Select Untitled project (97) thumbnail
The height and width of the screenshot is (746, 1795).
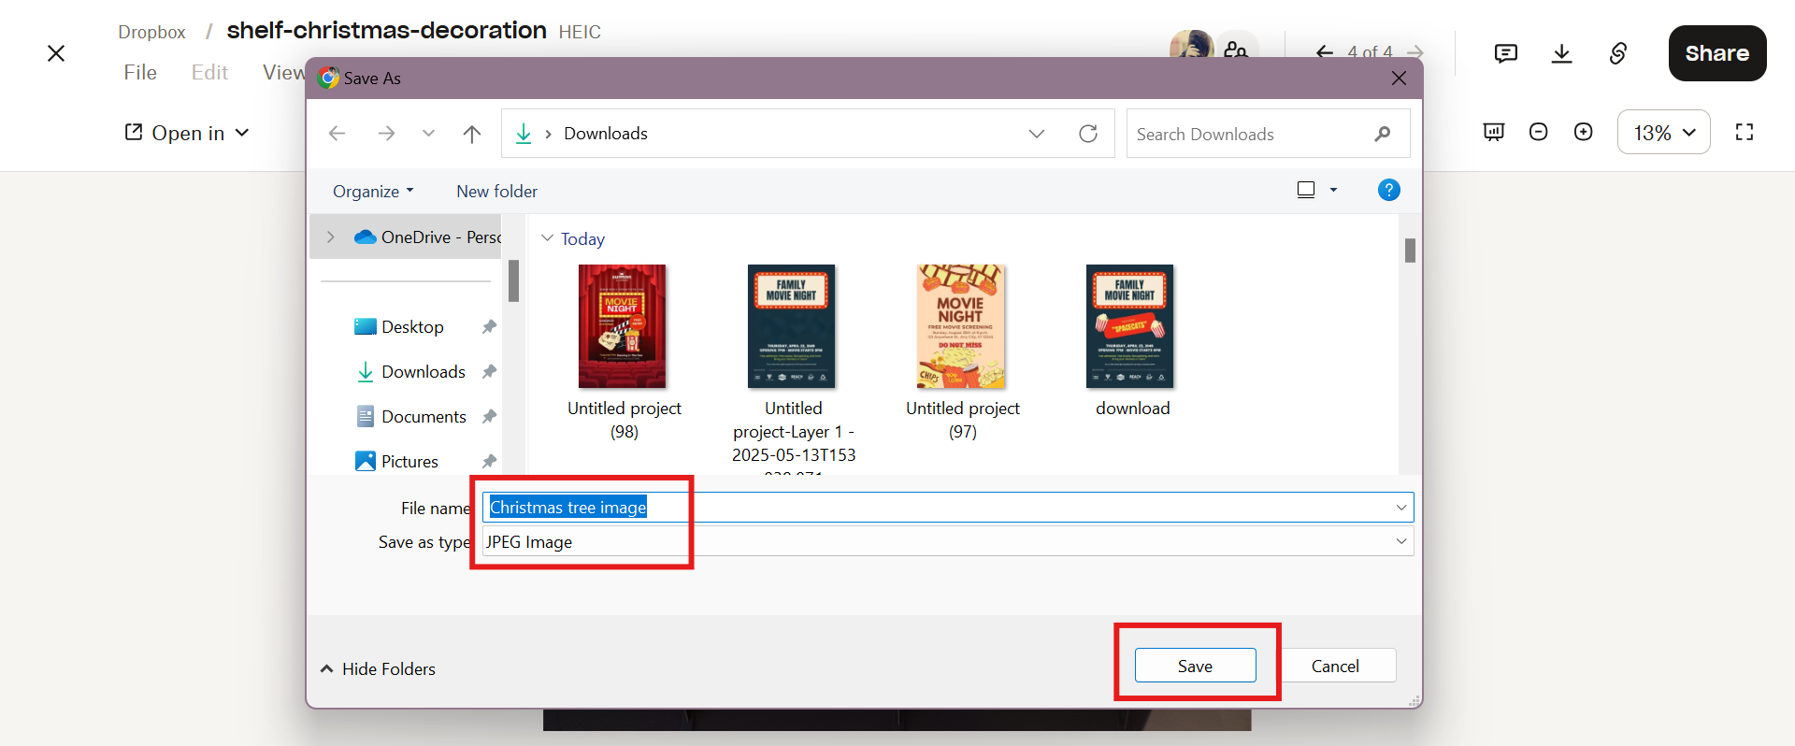[961, 326]
